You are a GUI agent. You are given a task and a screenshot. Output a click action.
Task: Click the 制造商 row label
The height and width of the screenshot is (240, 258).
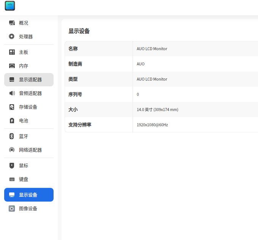tap(75, 64)
